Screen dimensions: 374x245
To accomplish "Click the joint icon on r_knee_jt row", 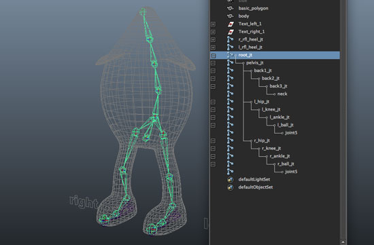I will tap(230, 149).
